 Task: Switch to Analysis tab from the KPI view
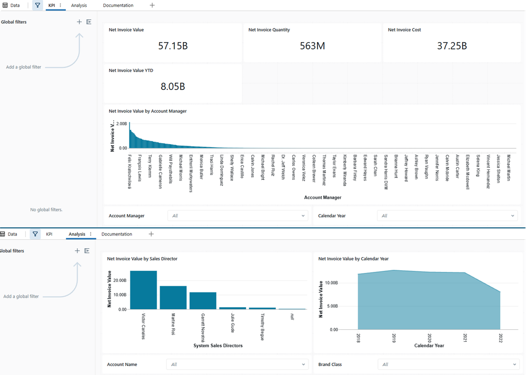(79, 5)
